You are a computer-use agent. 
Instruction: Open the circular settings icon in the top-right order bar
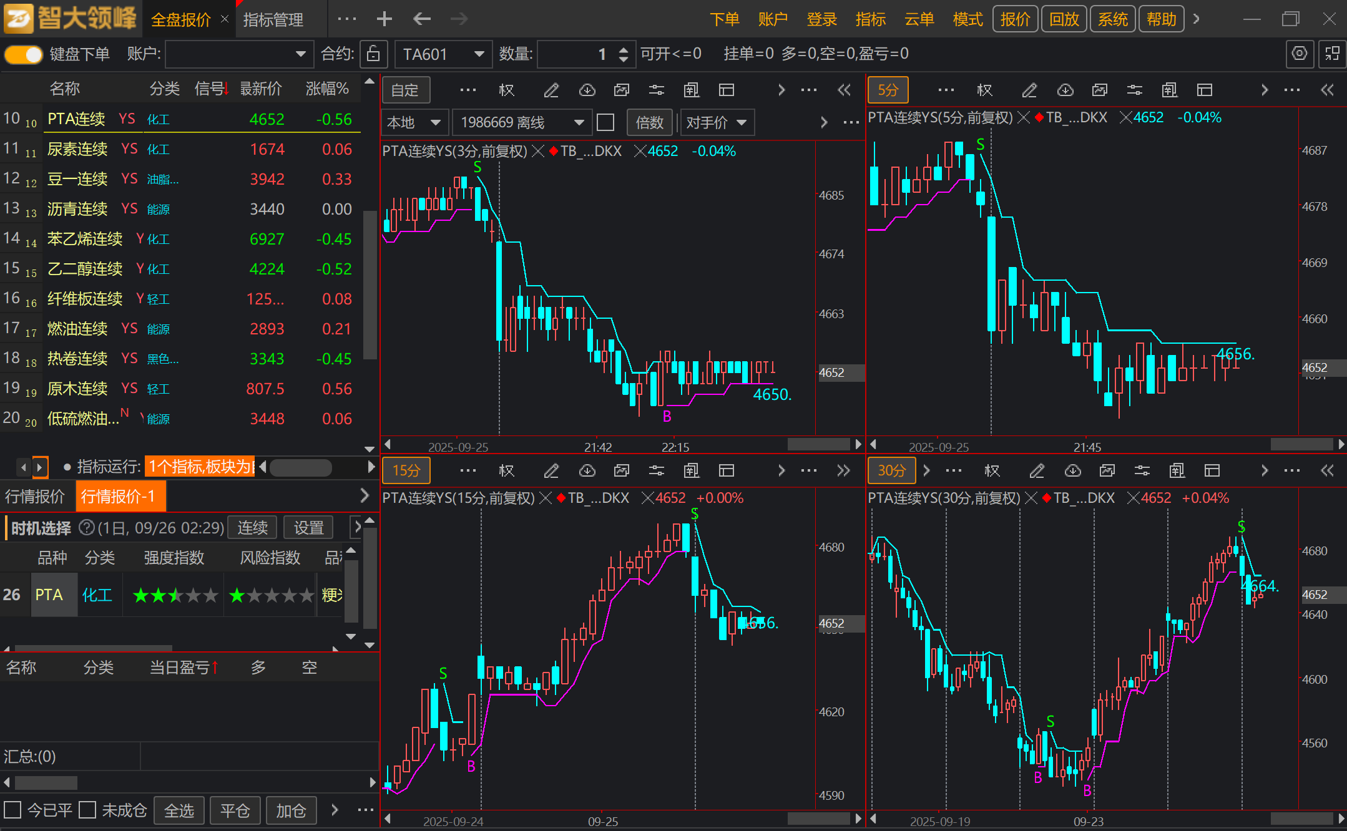click(x=1299, y=54)
